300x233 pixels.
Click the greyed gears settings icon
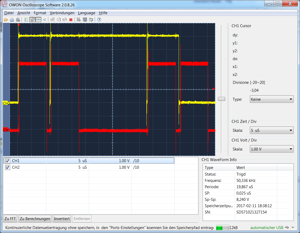pos(53,20)
